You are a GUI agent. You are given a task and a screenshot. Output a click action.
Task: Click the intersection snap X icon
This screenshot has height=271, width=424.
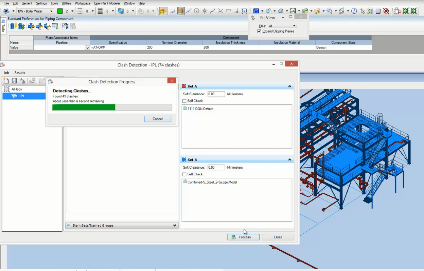point(220,11)
